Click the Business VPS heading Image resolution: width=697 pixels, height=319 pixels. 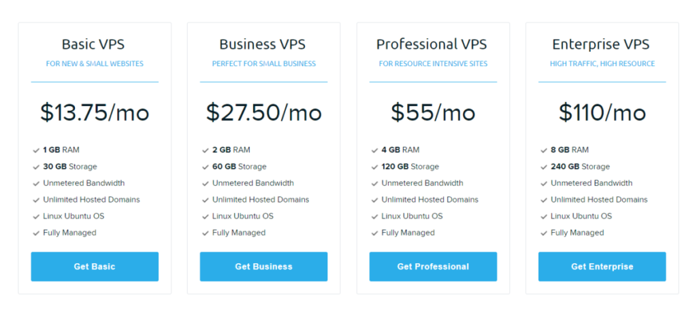(x=262, y=44)
